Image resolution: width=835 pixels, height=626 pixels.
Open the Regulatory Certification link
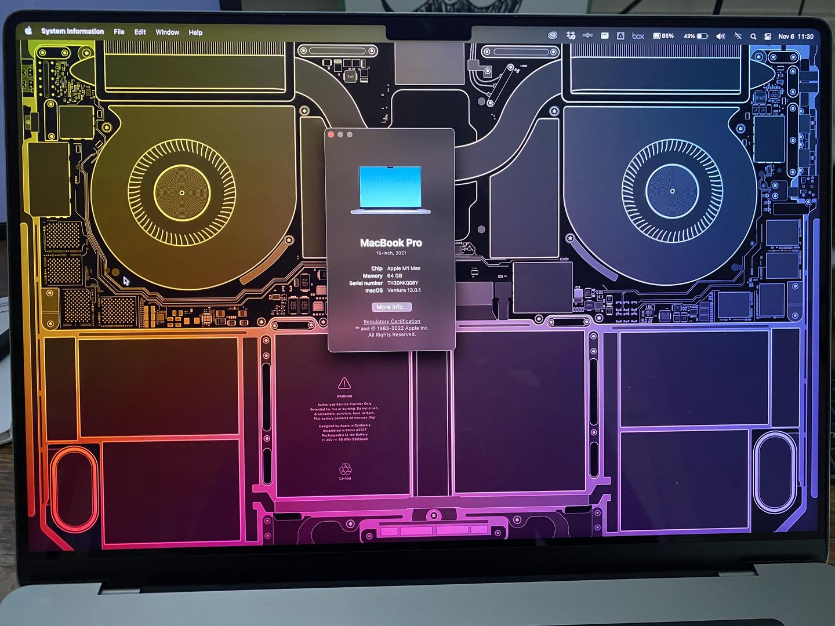click(392, 321)
